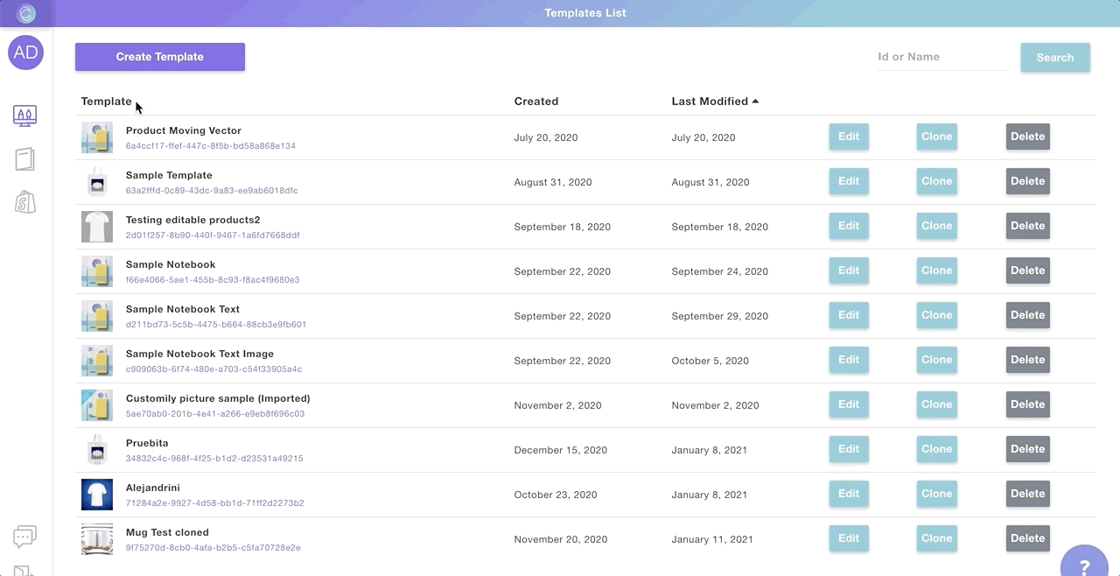The height and width of the screenshot is (576, 1120).
Task: Open the Pruebita template name
Action: tap(147, 443)
